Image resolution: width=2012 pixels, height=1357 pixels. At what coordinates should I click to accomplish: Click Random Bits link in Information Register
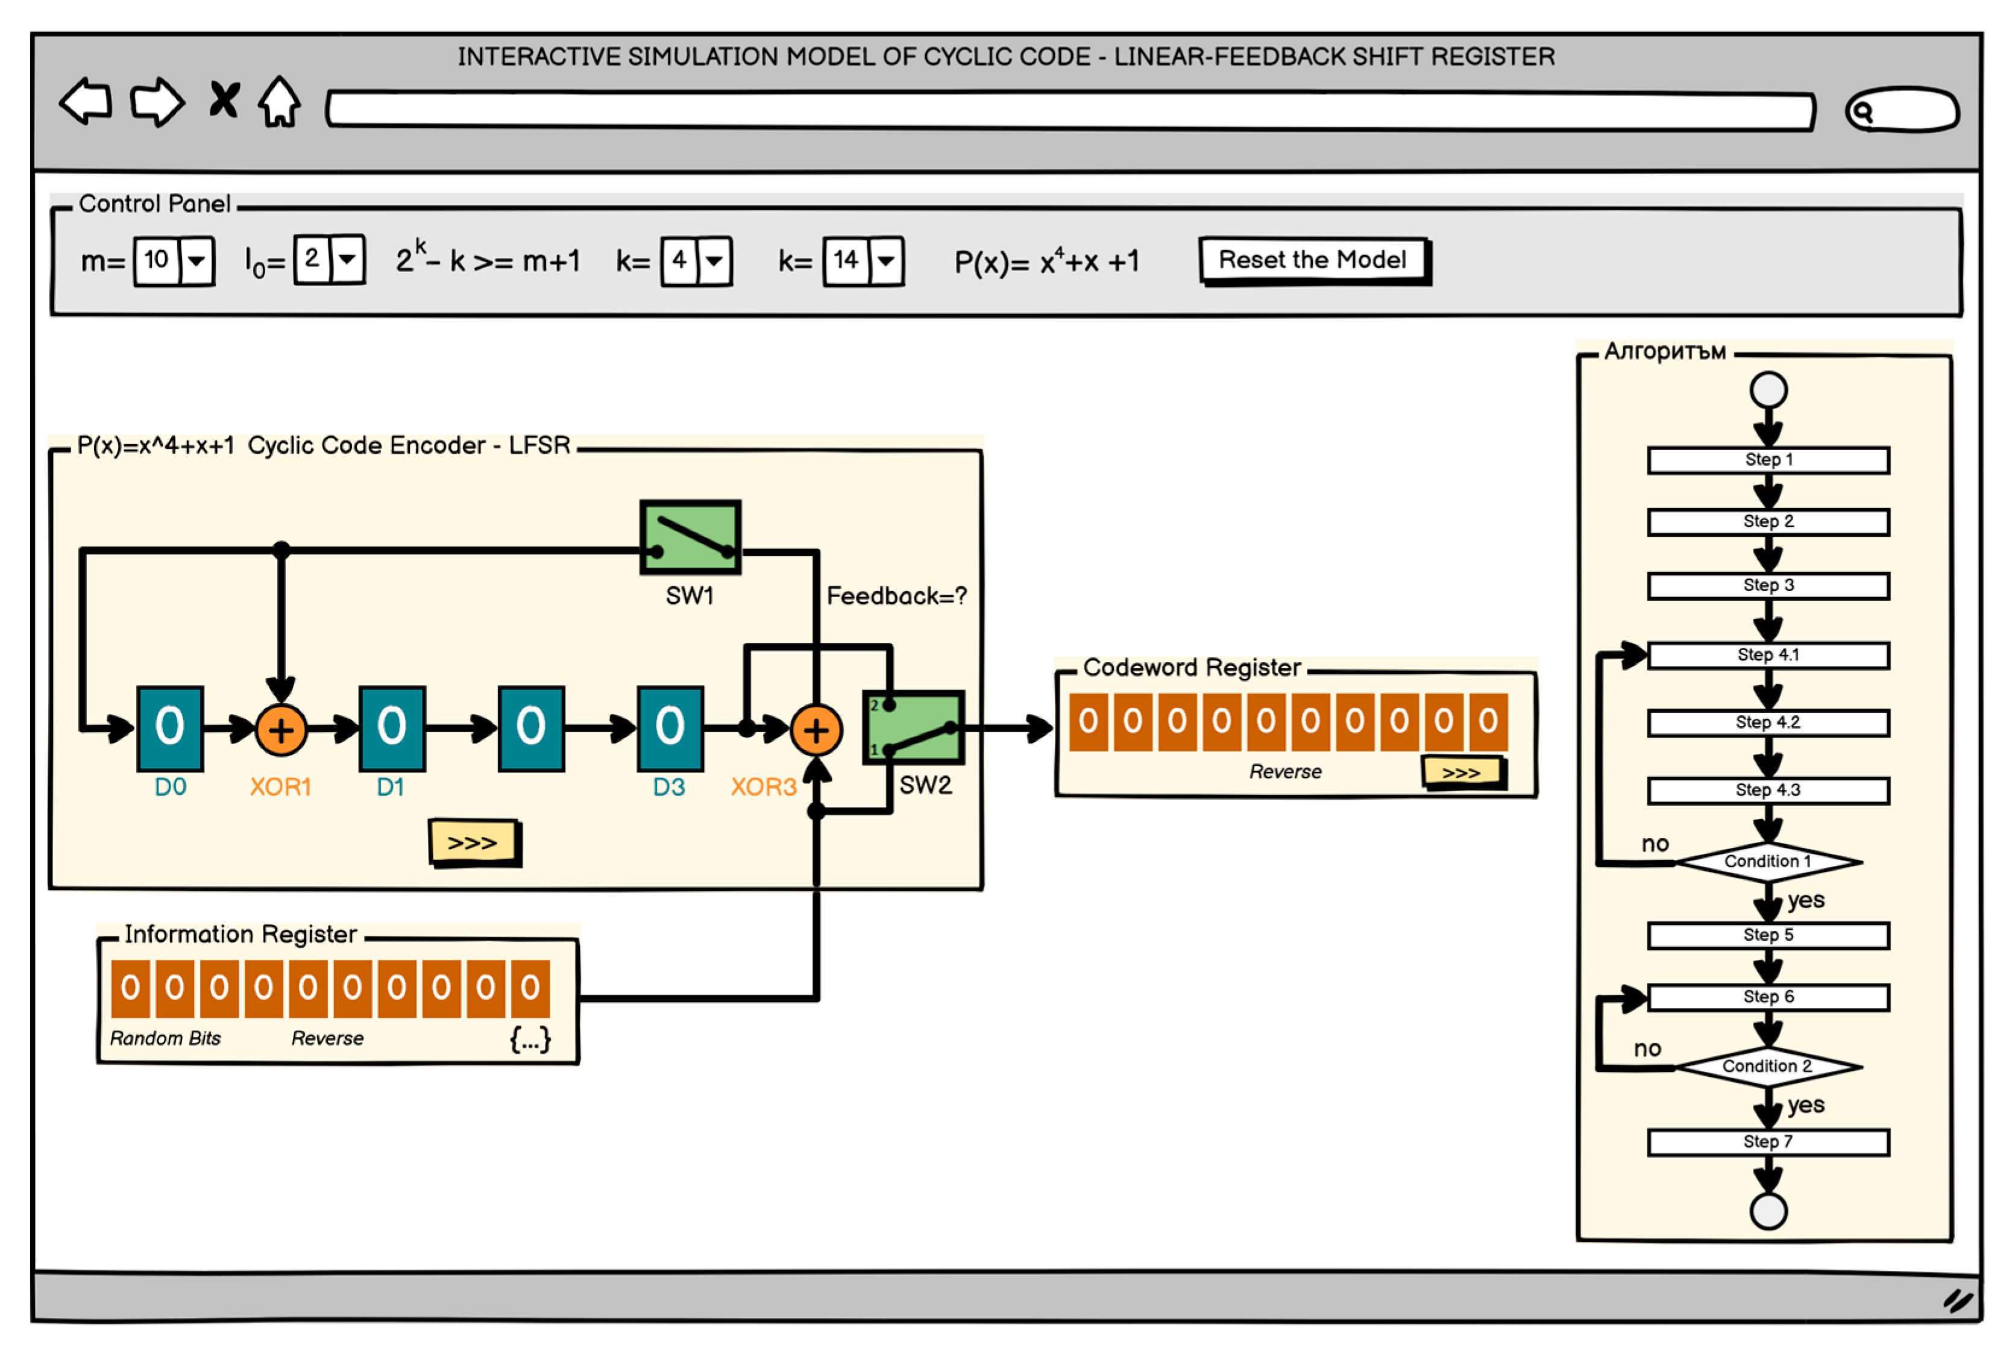point(165,1038)
